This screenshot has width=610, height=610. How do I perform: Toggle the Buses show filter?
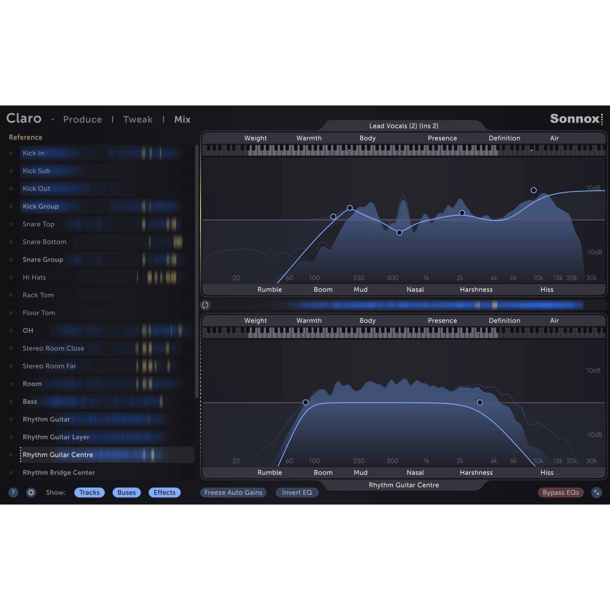[x=127, y=492]
